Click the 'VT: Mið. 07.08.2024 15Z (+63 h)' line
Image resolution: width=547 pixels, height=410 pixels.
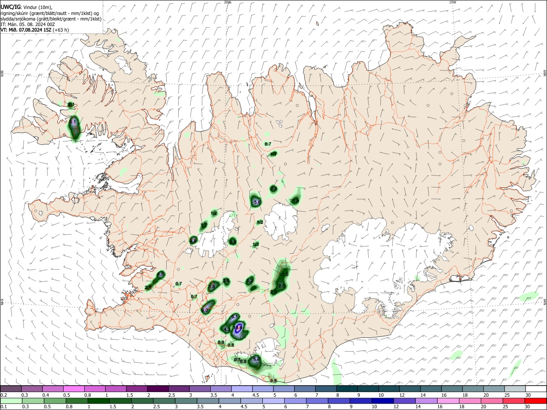[x=35, y=30]
